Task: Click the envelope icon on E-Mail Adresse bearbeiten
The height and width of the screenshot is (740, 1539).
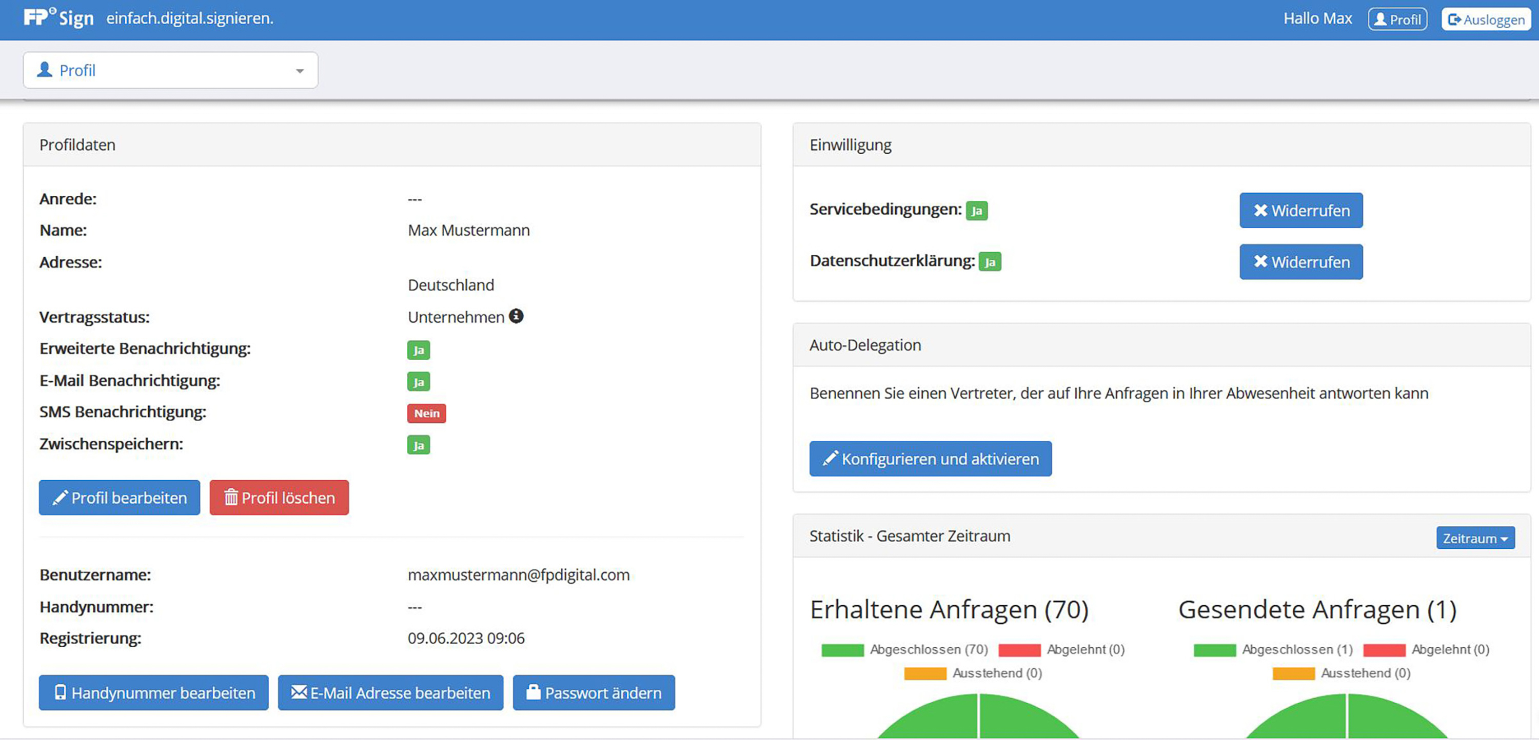Action: (299, 692)
